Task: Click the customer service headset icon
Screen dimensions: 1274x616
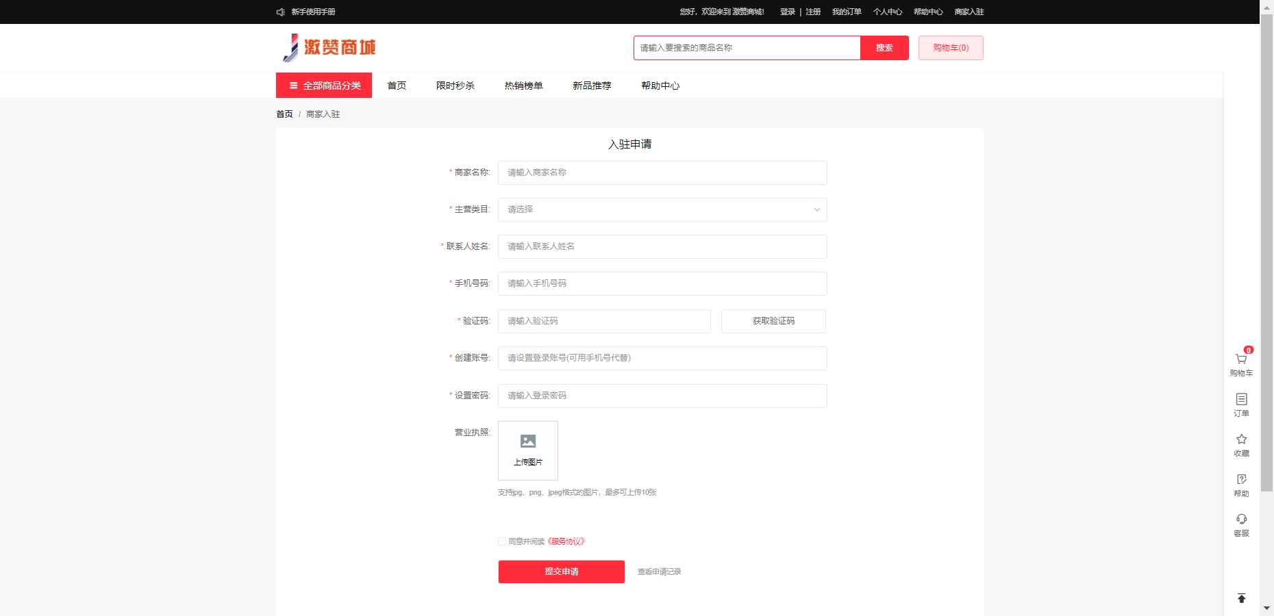Action: coord(1241,519)
